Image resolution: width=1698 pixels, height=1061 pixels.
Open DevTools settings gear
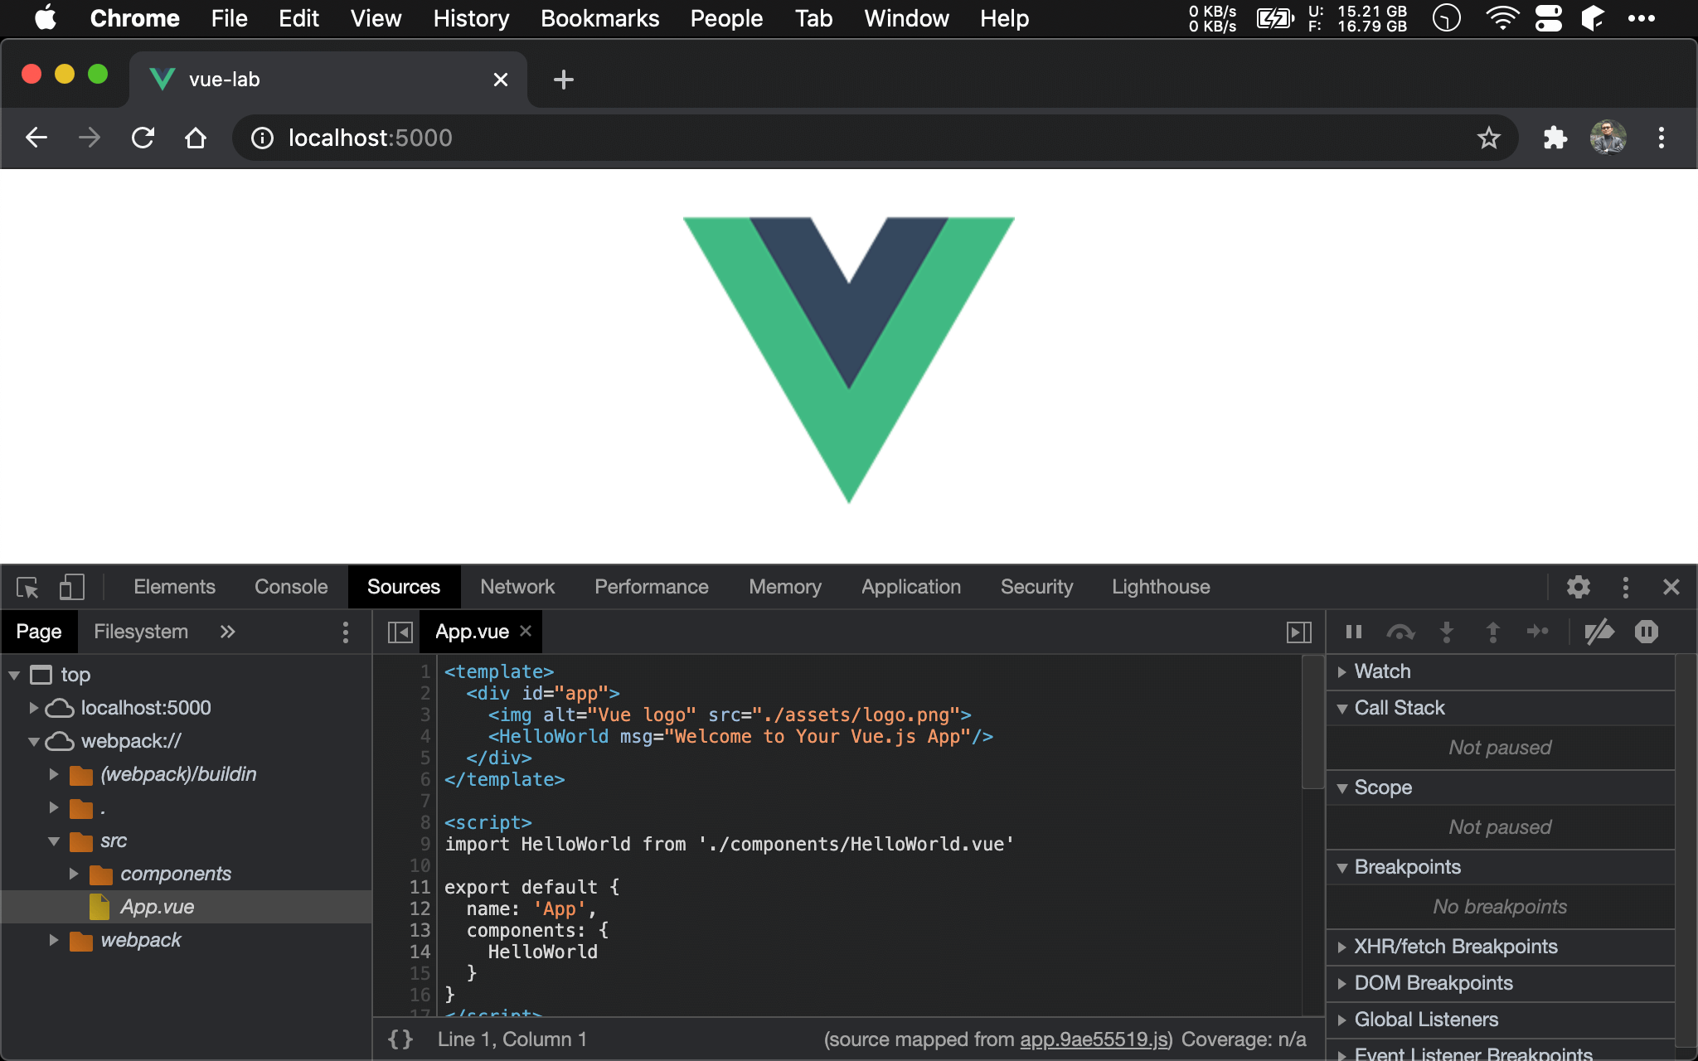(x=1578, y=587)
